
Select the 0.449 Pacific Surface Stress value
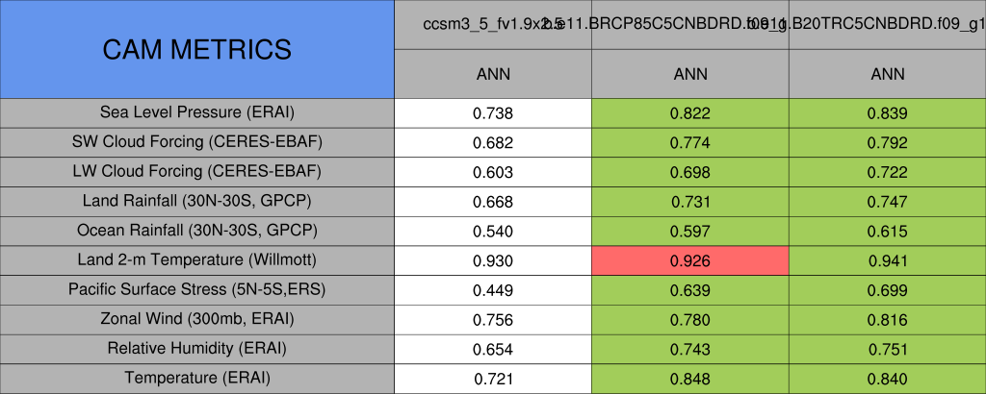coord(493,289)
